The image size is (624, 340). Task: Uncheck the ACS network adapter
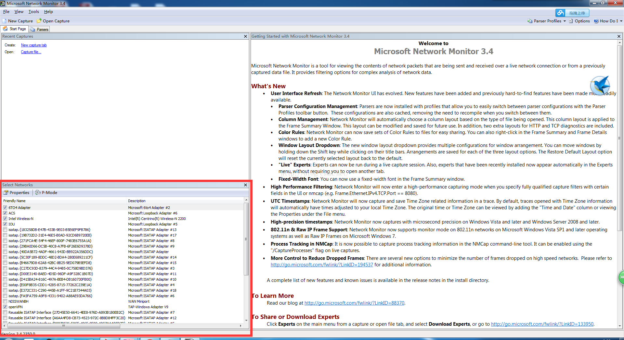(5, 213)
